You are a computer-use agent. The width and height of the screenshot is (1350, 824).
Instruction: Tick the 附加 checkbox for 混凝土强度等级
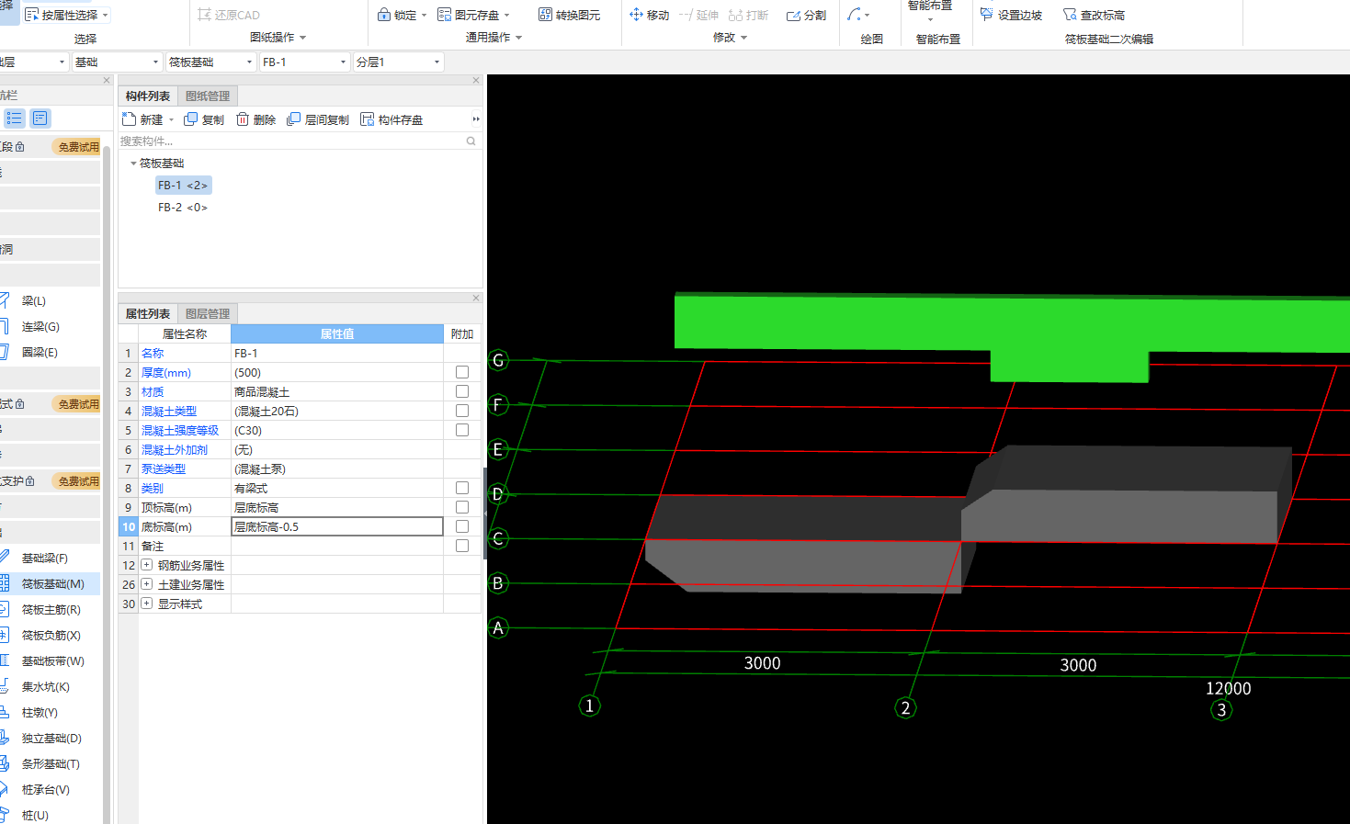click(x=462, y=430)
